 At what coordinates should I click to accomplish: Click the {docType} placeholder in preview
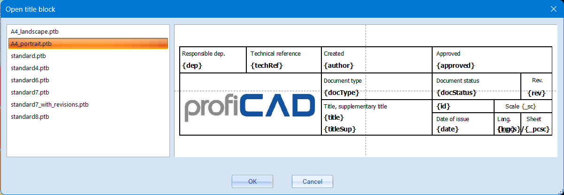[342, 93]
